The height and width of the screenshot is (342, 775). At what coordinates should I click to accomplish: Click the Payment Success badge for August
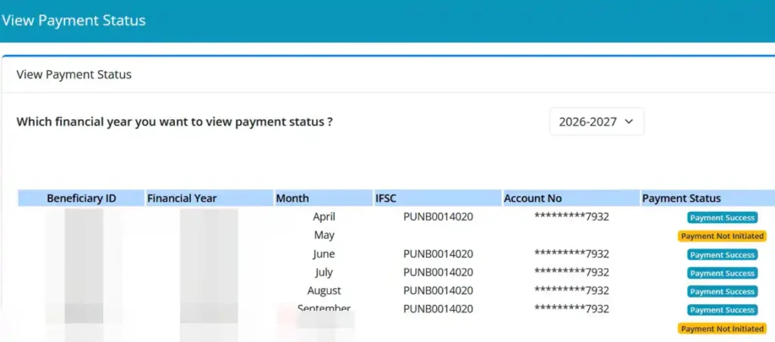pyautogui.click(x=722, y=291)
